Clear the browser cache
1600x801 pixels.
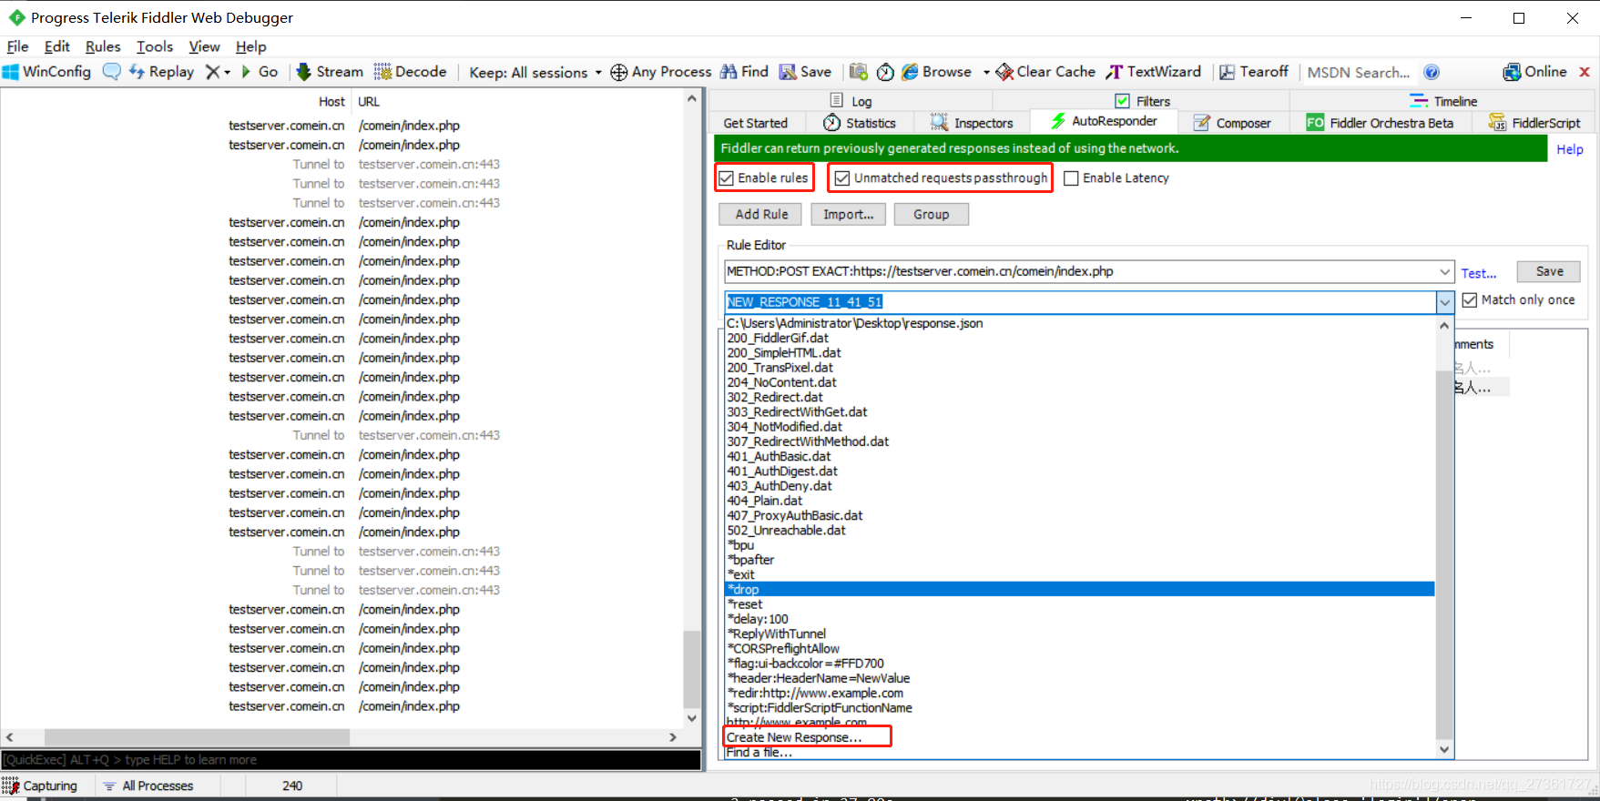1045,72
